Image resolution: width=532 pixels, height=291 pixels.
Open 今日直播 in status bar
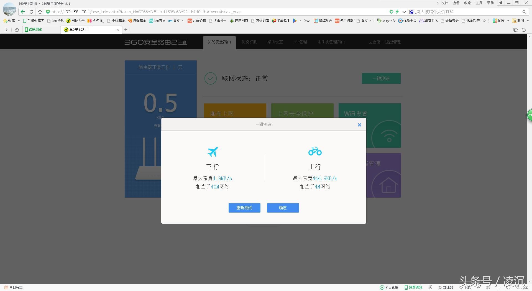click(x=389, y=287)
